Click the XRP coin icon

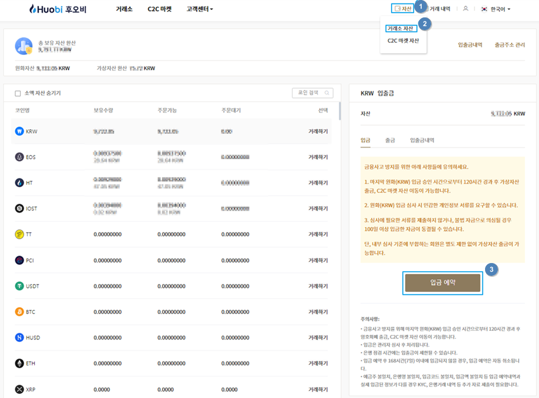(20, 389)
